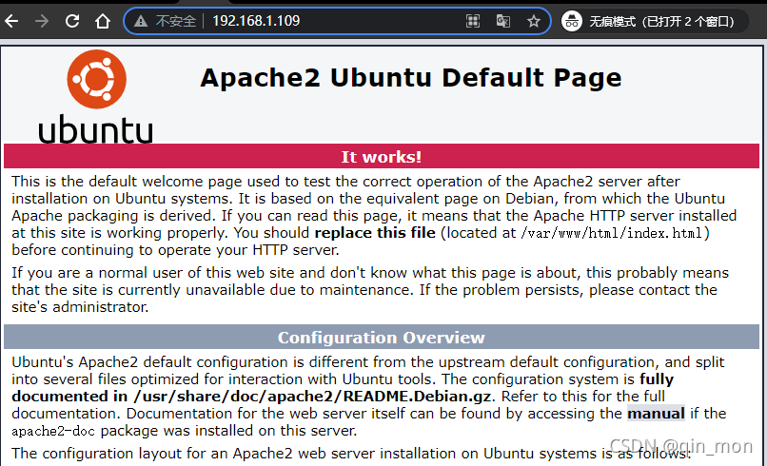Click the Configuration Overview section header
This screenshot has height=466, width=767.
[382, 338]
